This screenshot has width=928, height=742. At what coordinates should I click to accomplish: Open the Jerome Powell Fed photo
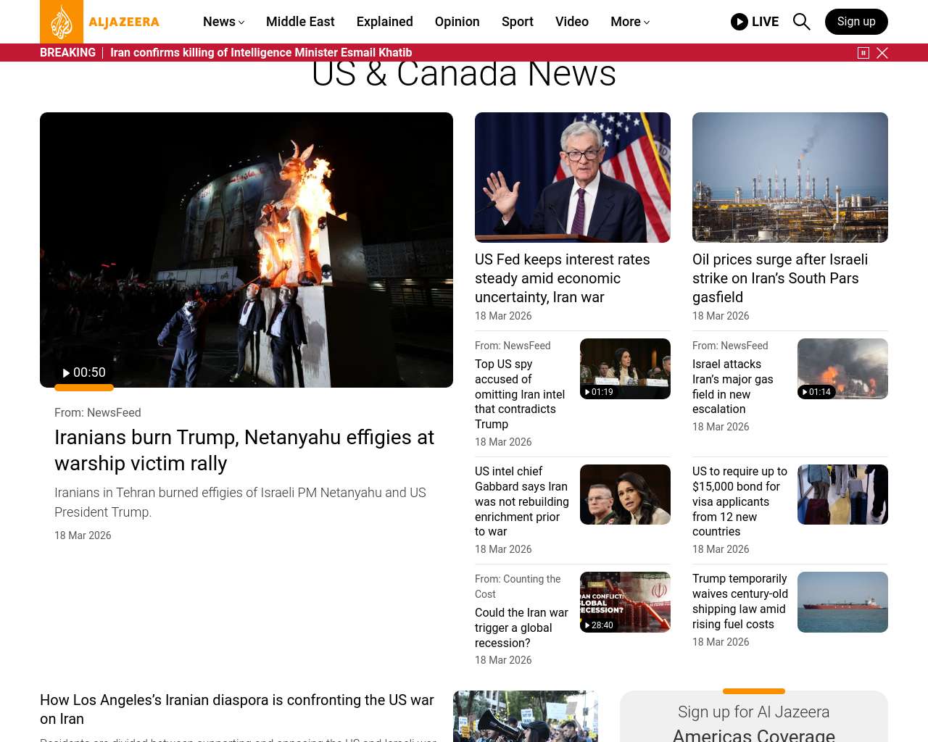tap(573, 178)
